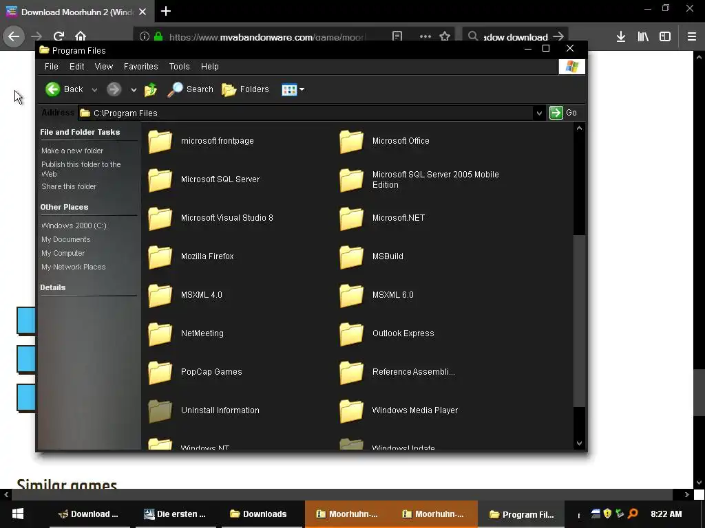Image resolution: width=705 pixels, height=528 pixels.
Task: Switch to Die ersten taskbar item
Action: tap(176, 514)
